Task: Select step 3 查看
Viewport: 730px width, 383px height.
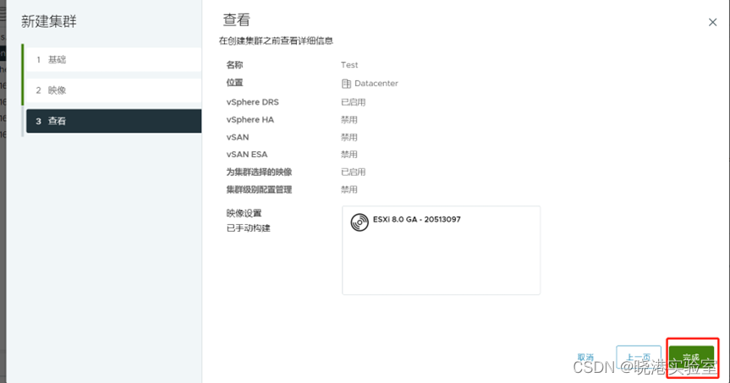Action: [x=113, y=121]
